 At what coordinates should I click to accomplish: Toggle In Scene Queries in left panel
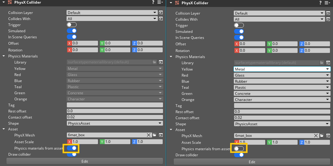[72, 37]
